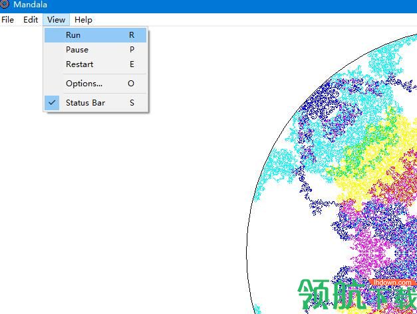This screenshot has width=417, height=314.
Task: Toggle the Status Bar checkmark item
Action: click(96, 103)
